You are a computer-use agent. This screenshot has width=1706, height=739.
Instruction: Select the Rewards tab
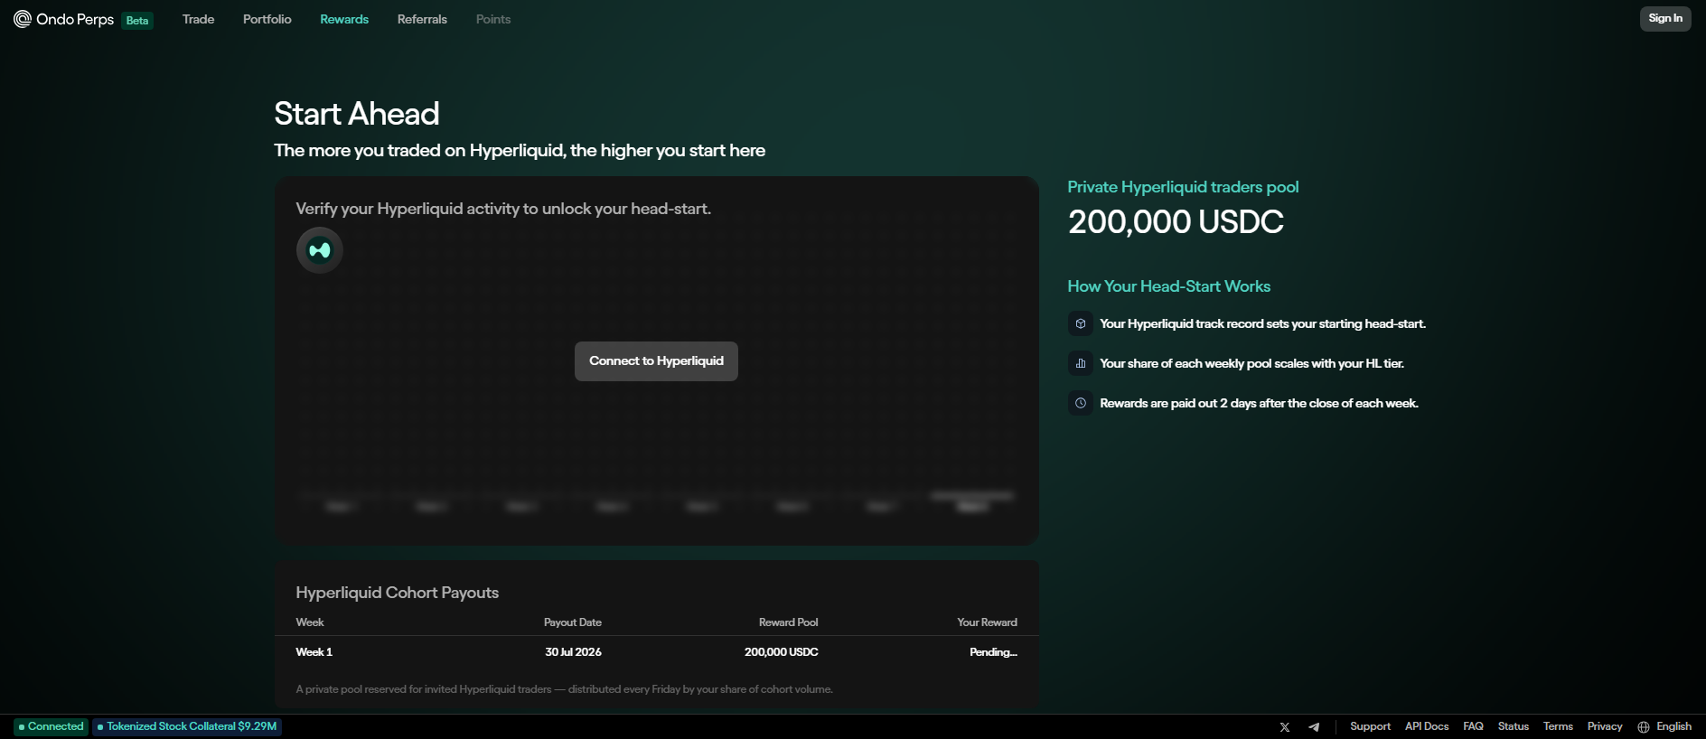coord(344,19)
